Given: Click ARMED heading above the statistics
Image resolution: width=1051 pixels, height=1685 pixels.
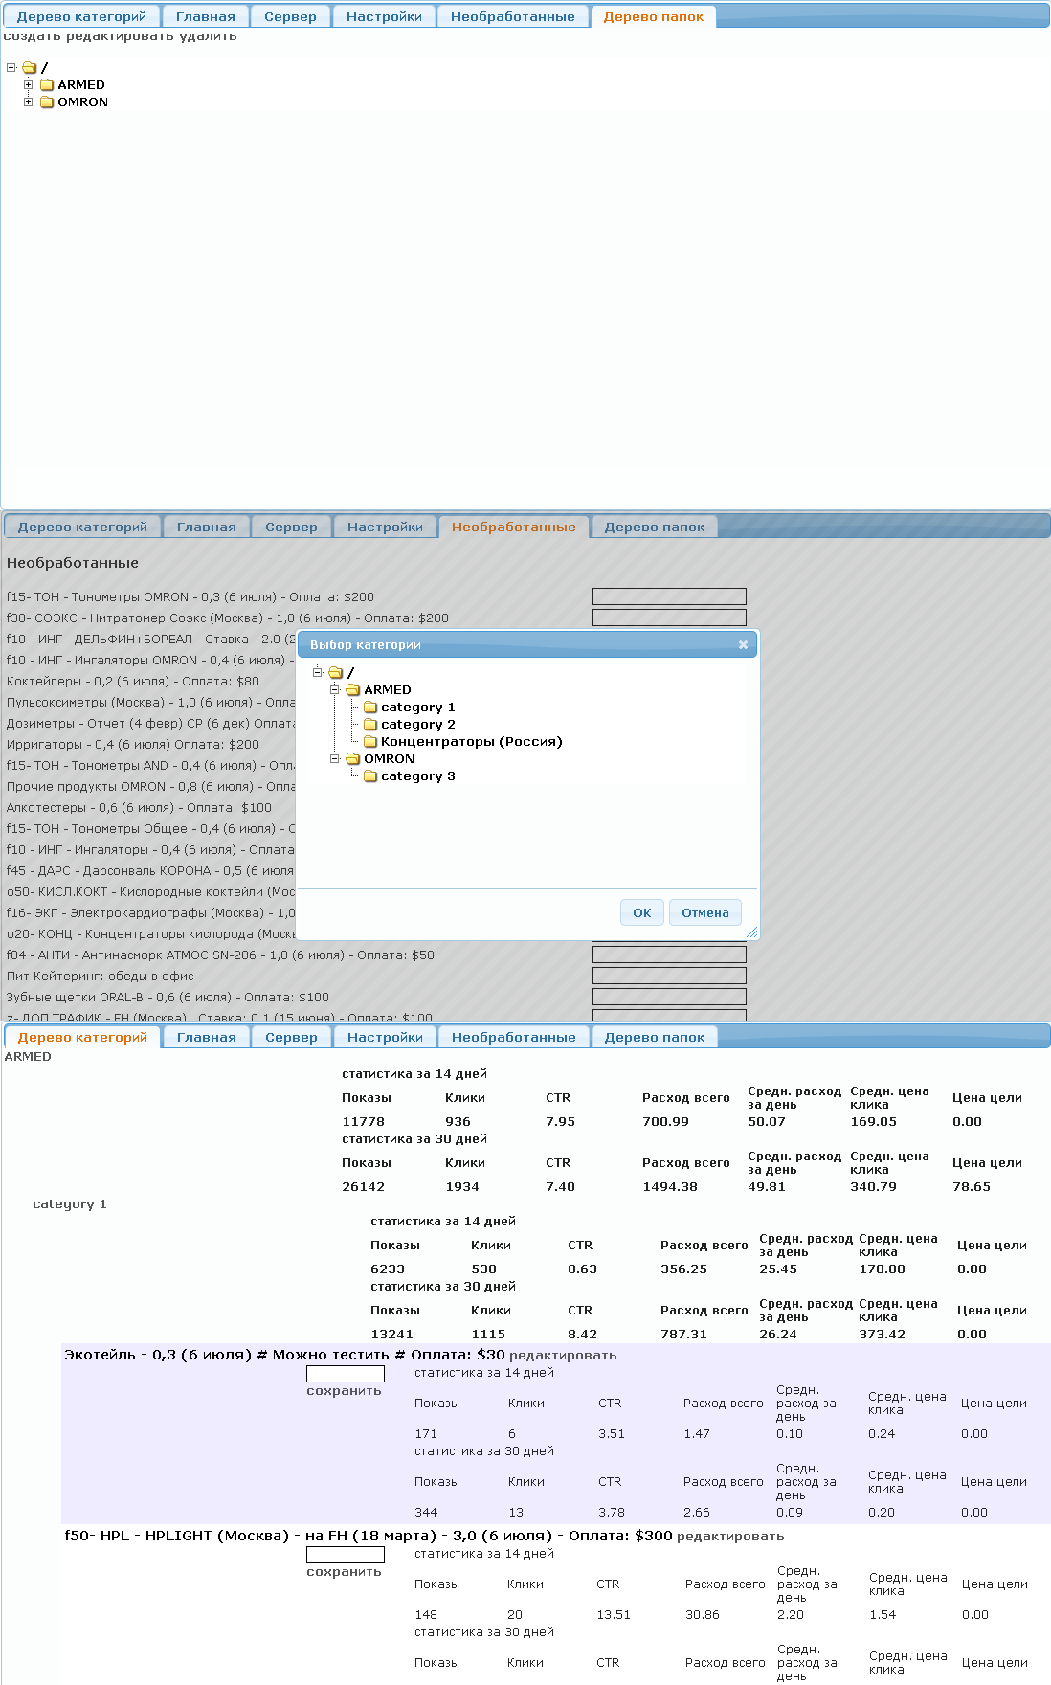Looking at the screenshot, I should [28, 1057].
